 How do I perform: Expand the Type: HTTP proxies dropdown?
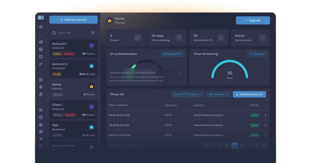tap(187, 94)
